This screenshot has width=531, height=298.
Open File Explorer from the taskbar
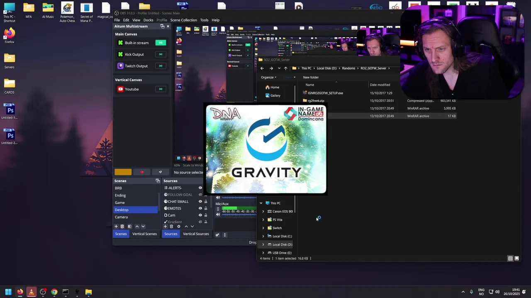[88, 292]
